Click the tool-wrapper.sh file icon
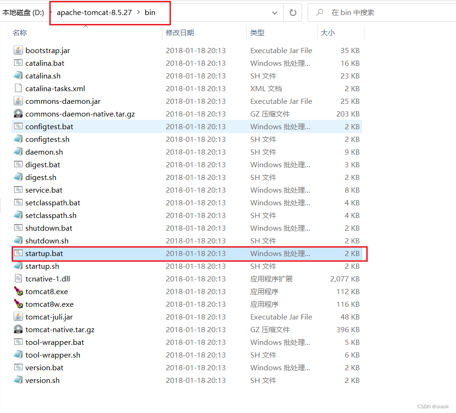 18,355
